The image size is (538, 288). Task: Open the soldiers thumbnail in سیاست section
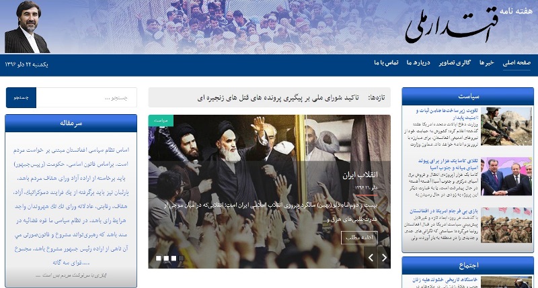click(506, 126)
